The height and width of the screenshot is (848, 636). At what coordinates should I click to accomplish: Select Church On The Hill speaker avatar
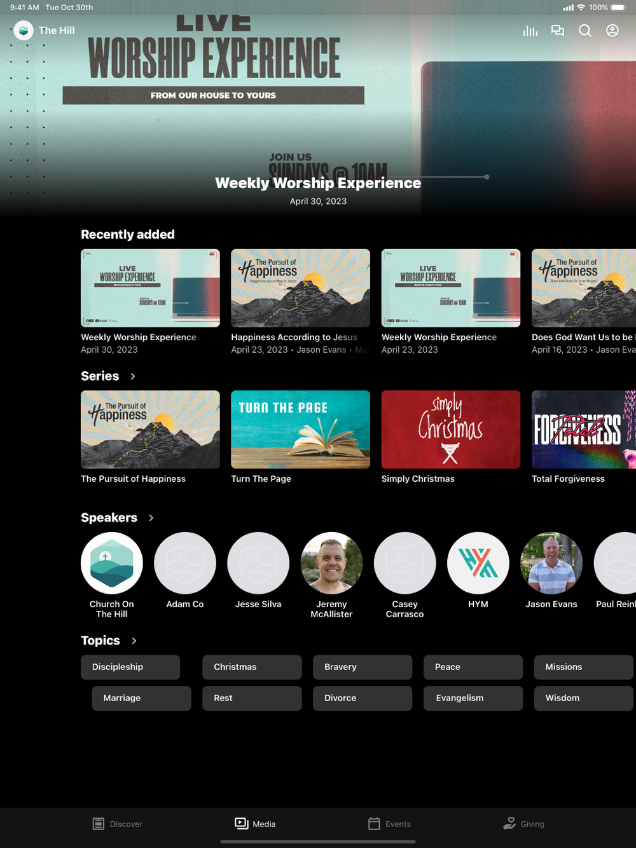pyautogui.click(x=112, y=563)
